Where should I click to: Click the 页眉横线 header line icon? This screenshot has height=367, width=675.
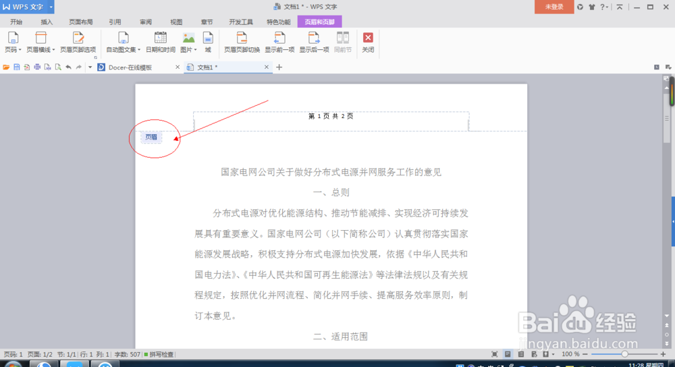coord(41,38)
